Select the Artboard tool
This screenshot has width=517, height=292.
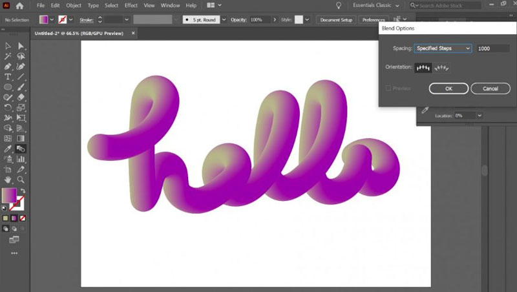coord(8,169)
